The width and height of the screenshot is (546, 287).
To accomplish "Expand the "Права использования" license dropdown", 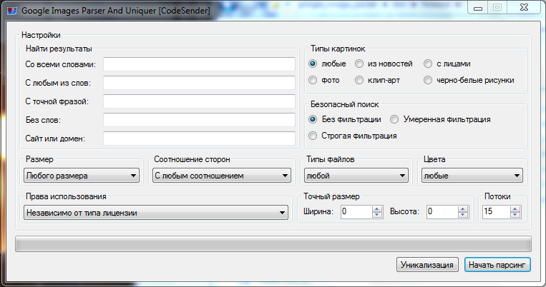I will 156,213.
